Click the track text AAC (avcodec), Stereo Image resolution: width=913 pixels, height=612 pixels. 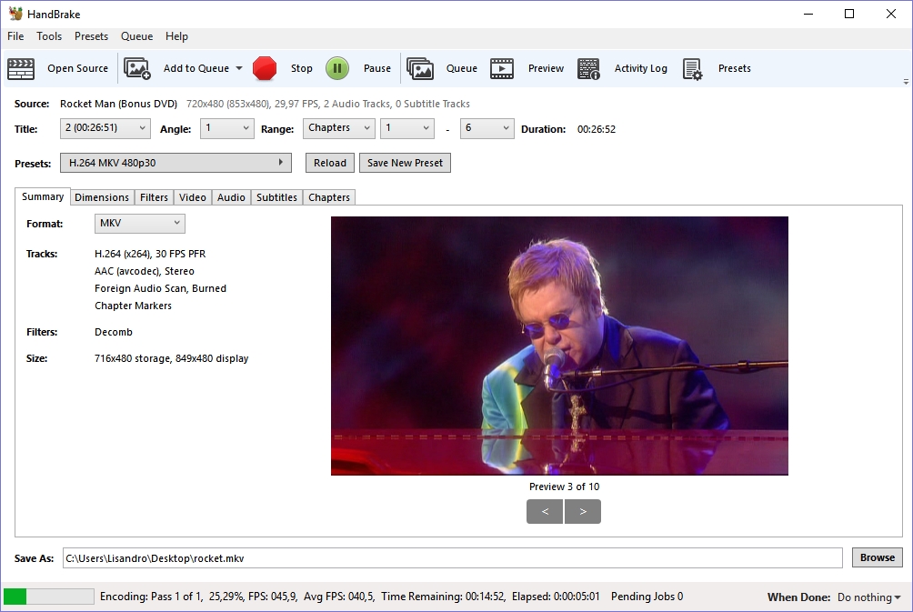click(145, 271)
